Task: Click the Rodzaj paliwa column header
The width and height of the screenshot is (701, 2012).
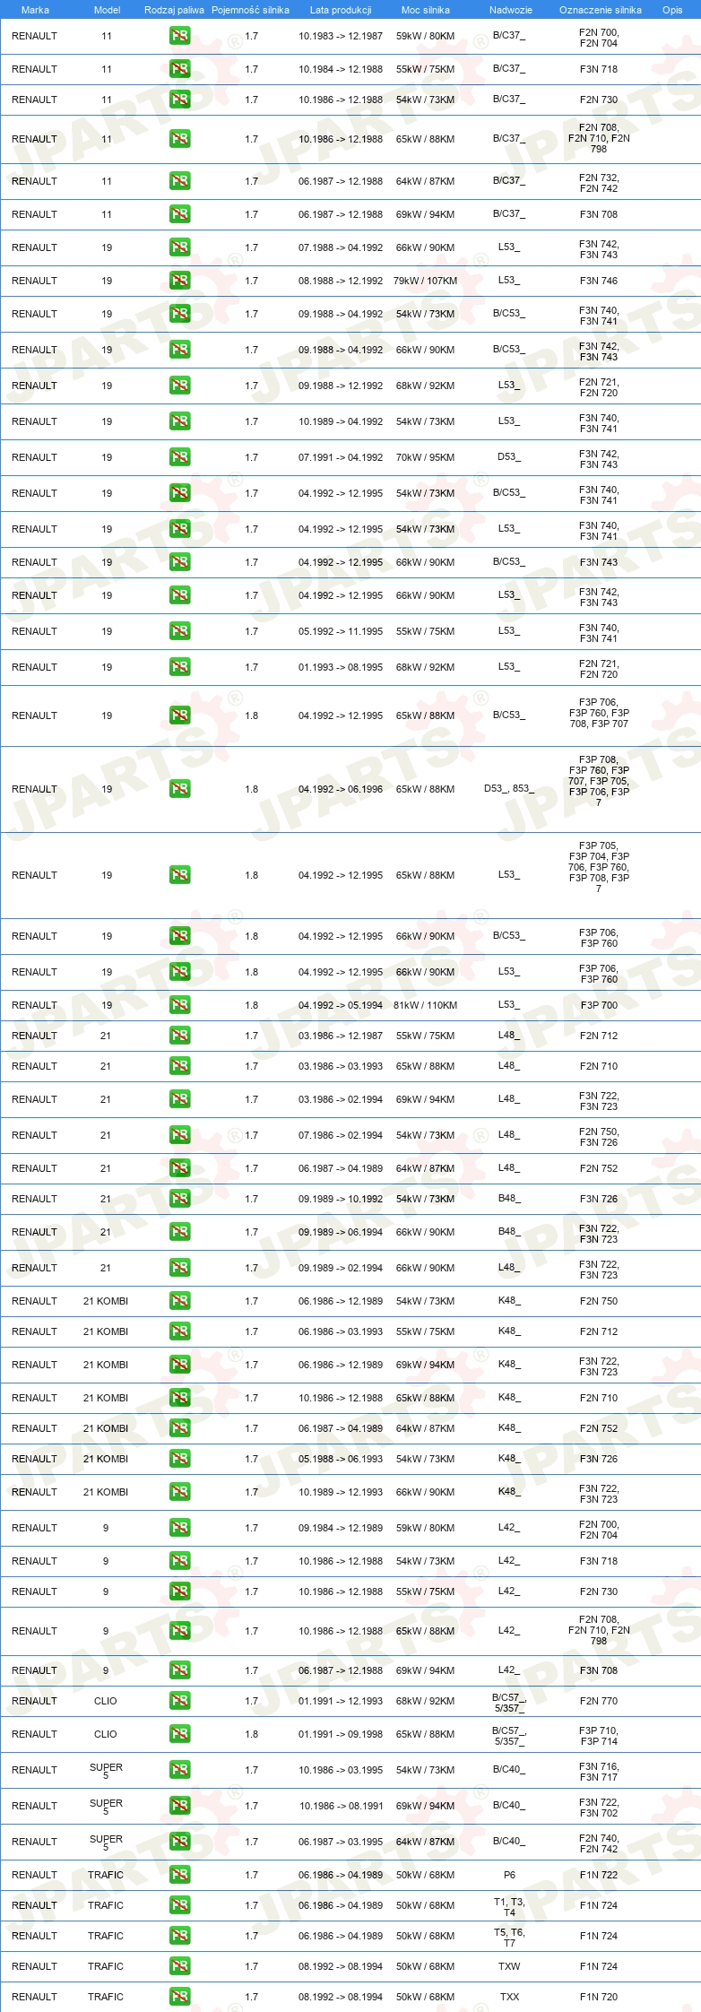Action: click(x=174, y=10)
